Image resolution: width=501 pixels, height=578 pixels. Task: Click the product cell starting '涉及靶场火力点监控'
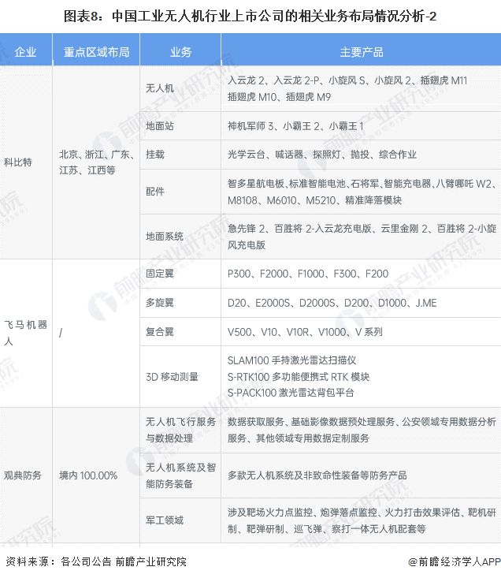click(x=362, y=520)
